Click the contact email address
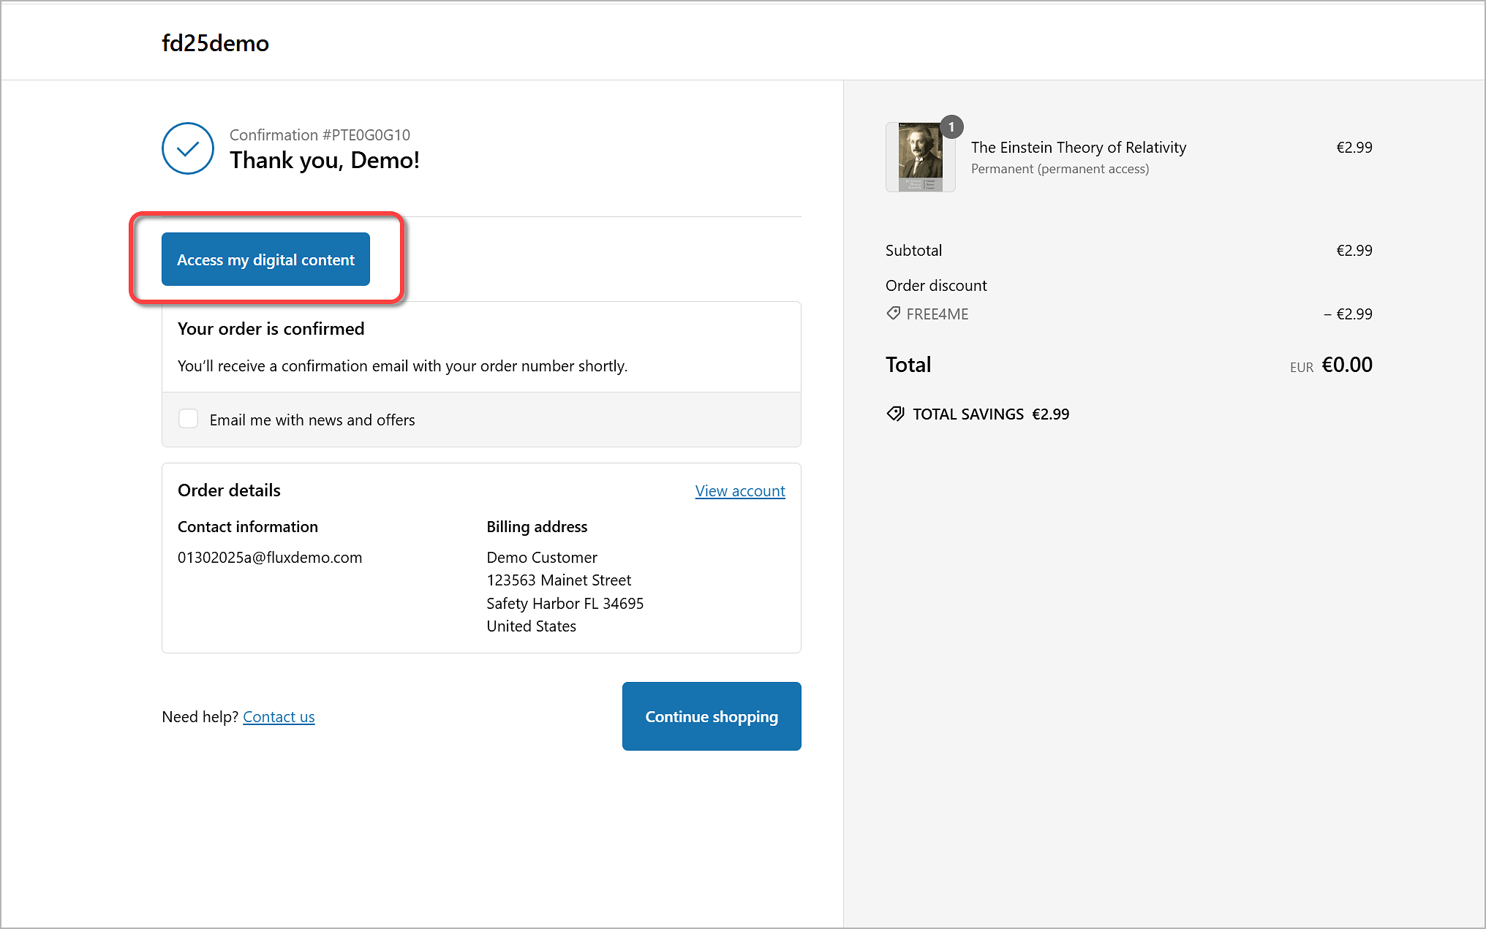This screenshot has width=1486, height=929. tap(270, 558)
